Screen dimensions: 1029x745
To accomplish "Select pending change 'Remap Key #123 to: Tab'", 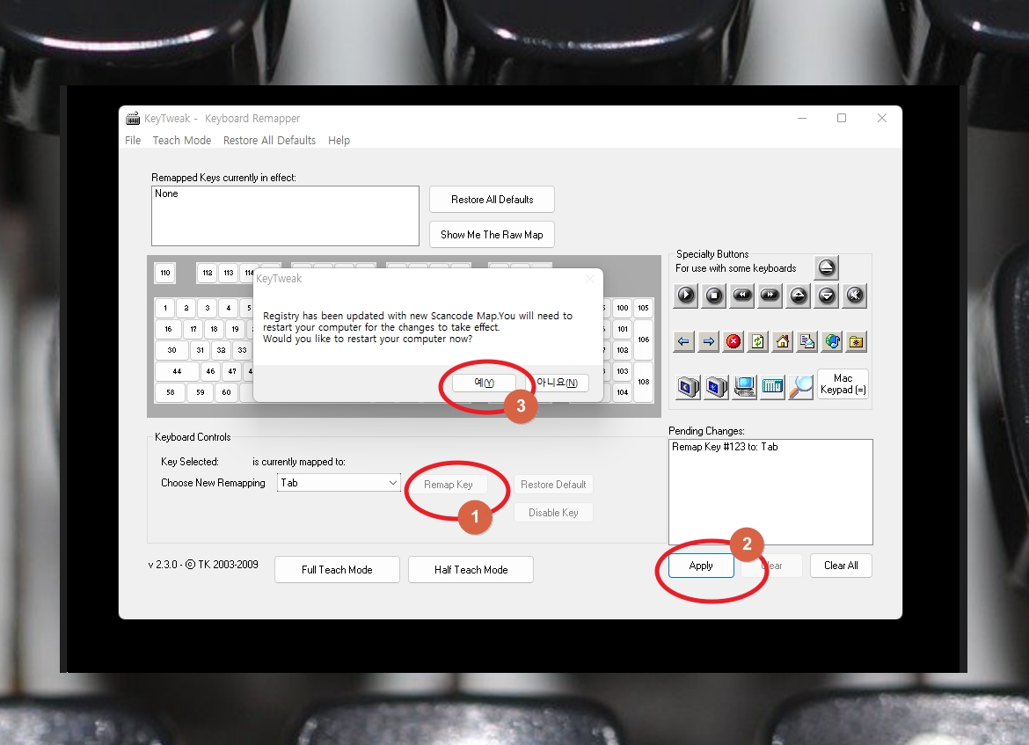I will pyautogui.click(x=725, y=447).
